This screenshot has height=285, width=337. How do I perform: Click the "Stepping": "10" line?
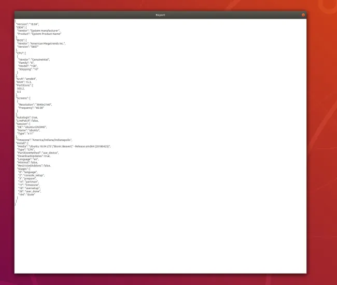point(29,69)
